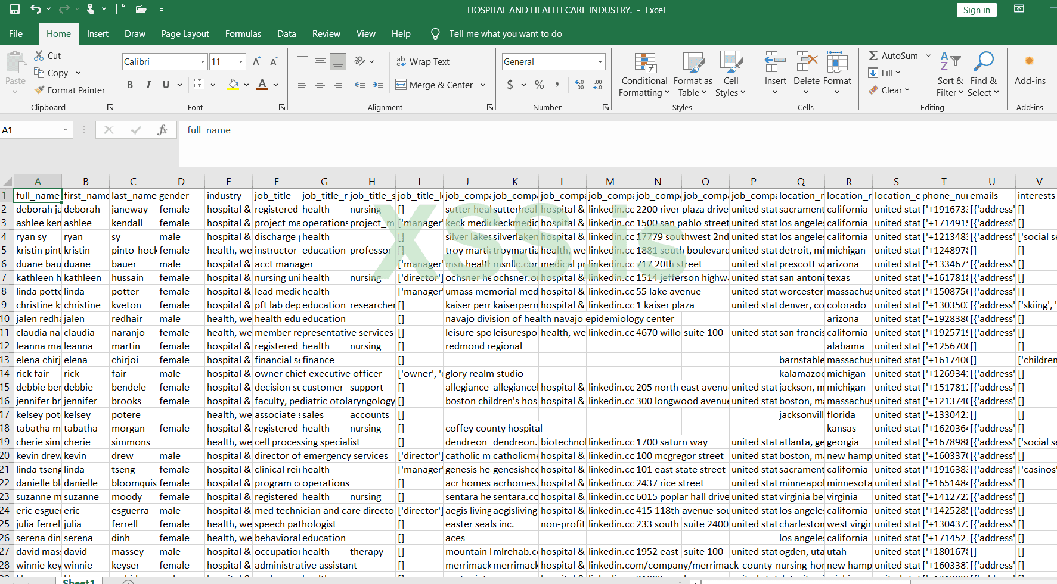Click the Format Painter brush icon
The width and height of the screenshot is (1057, 584).
(39, 90)
